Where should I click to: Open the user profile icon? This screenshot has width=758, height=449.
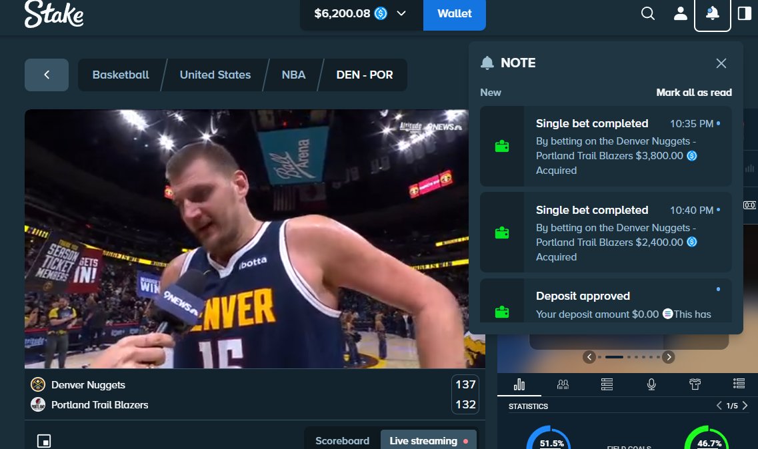[x=681, y=13]
